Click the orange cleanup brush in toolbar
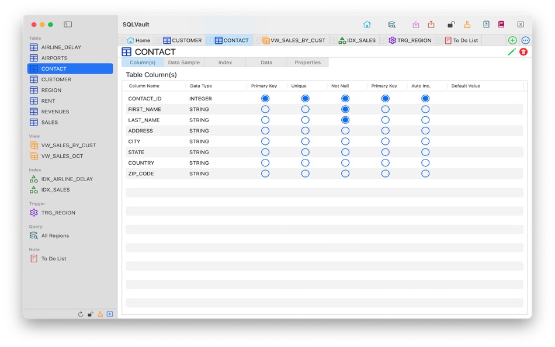The width and height of the screenshot is (555, 347). click(x=467, y=25)
